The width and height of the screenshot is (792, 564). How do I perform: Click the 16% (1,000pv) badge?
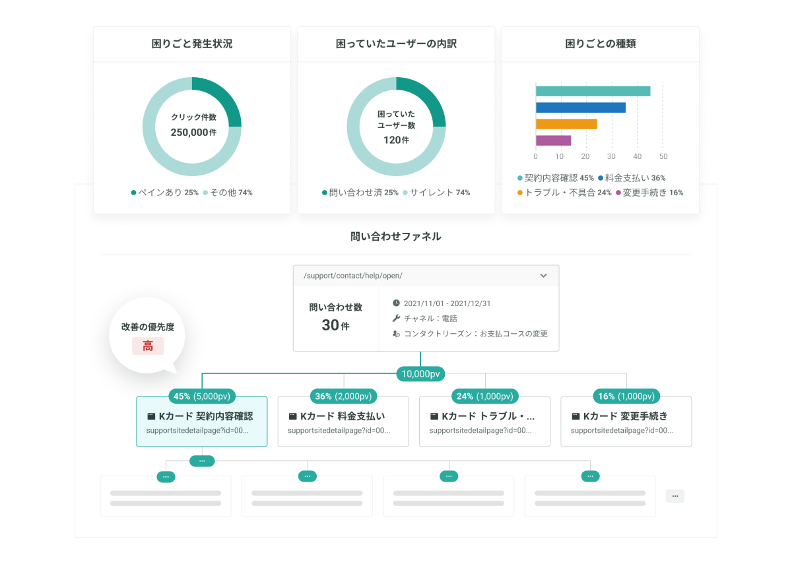tap(626, 396)
